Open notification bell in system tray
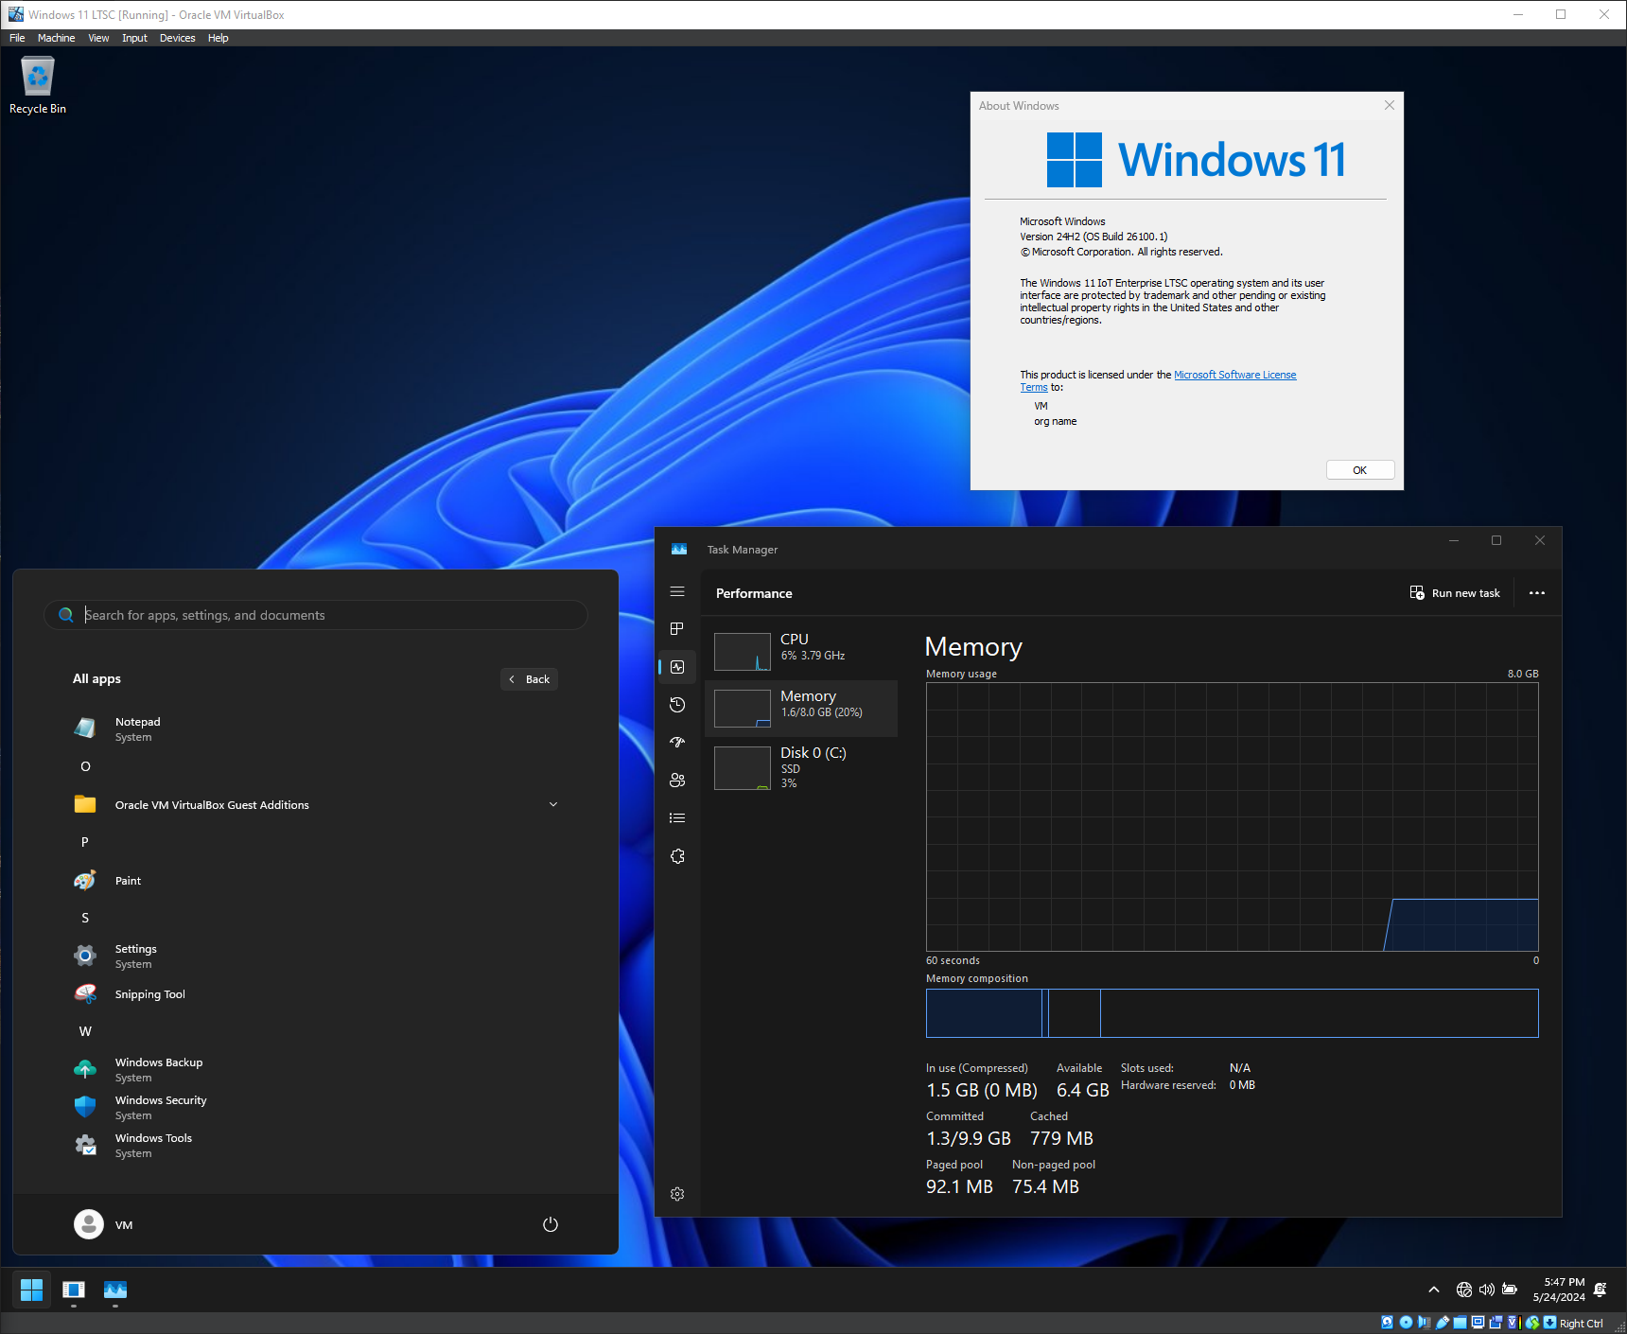Image resolution: width=1627 pixels, height=1334 pixels. pos(1601,1290)
